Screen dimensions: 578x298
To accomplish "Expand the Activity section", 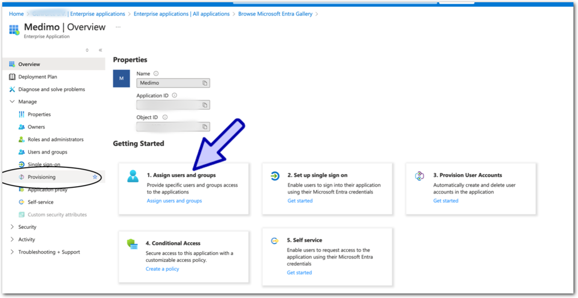I will point(13,240).
